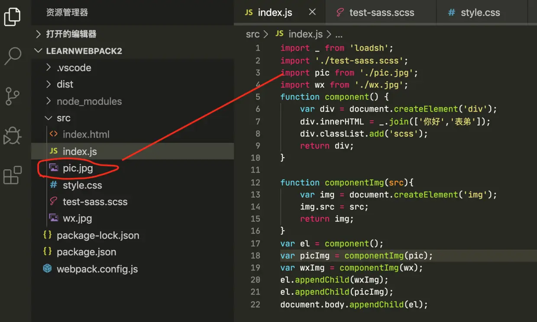Viewport: 537px width, 322px height.
Task: Open package.json in the file tree
Action: (133, 251)
